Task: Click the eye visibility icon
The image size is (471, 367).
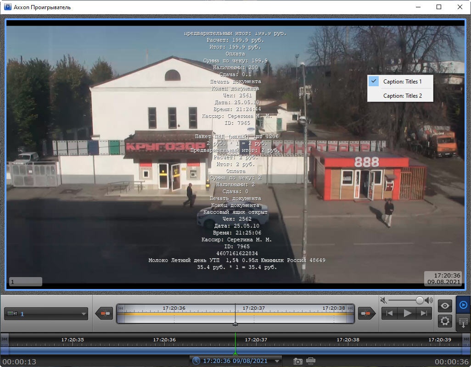Action: [x=444, y=306]
